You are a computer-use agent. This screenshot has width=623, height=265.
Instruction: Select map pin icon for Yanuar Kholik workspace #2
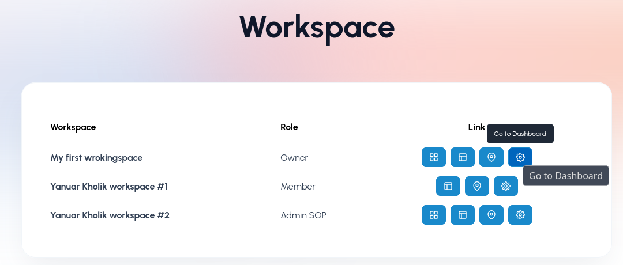click(x=491, y=215)
